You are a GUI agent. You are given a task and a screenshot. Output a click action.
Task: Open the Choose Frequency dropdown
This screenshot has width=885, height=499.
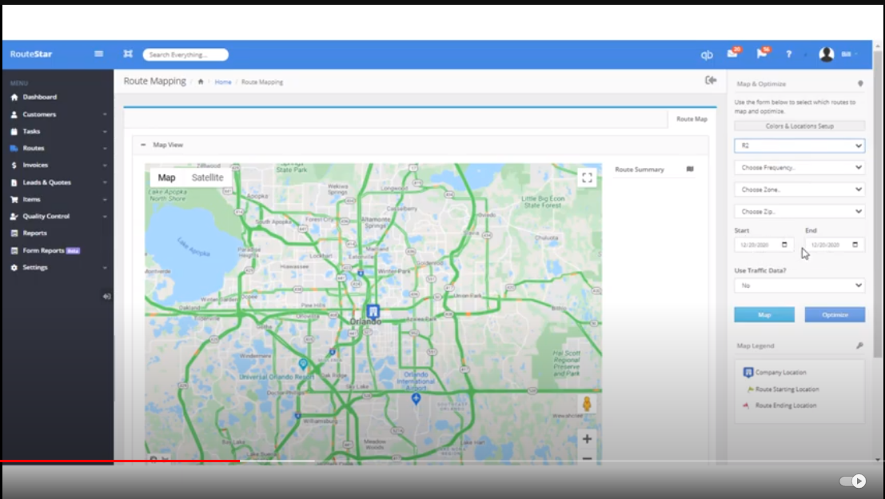pos(799,167)
